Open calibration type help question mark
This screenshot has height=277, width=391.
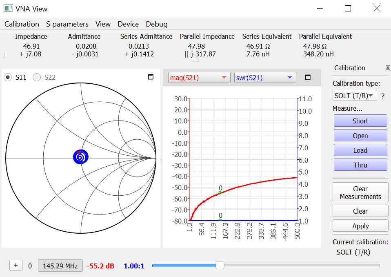pos(383,96)
